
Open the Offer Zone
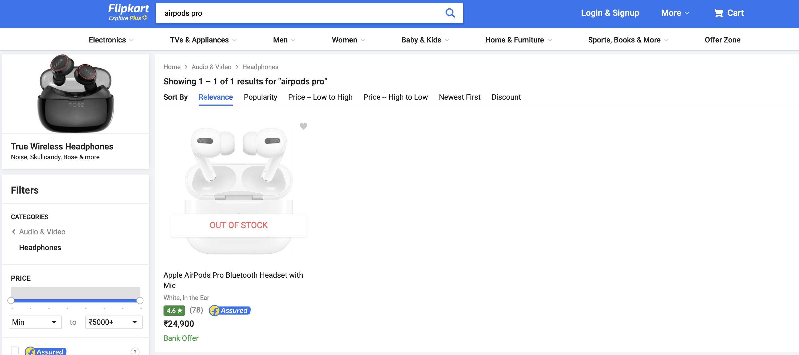point(722,40)
